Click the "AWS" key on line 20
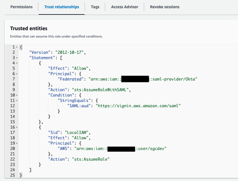 tap(64, 149)
